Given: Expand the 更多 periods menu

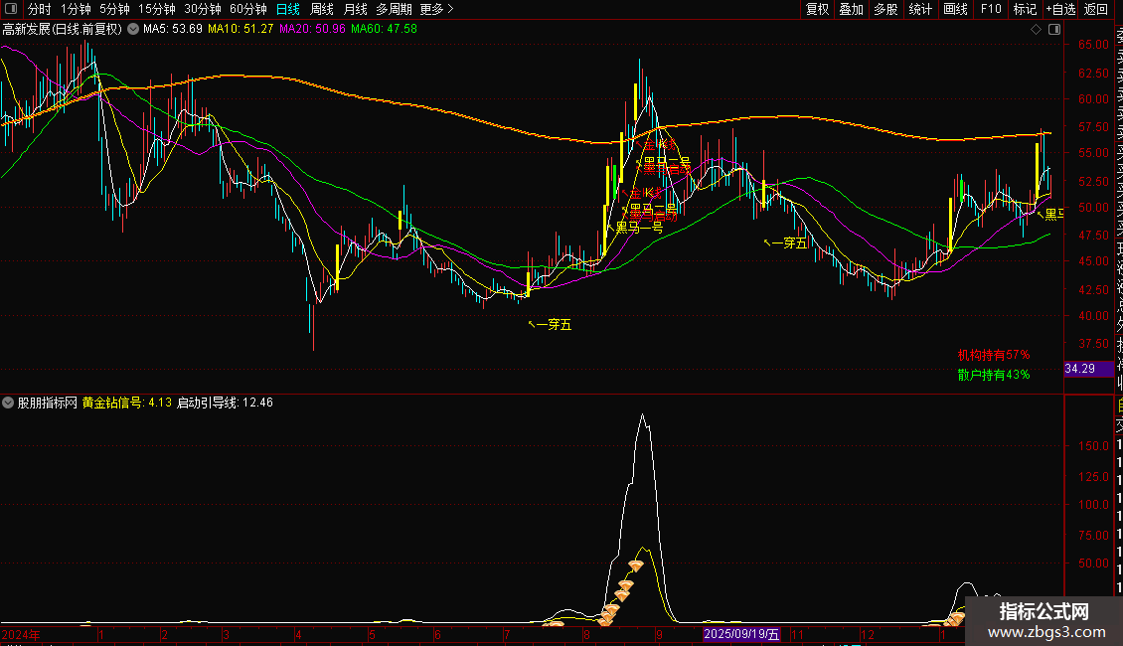Looking at the screenshot, I should click(436, 9).
